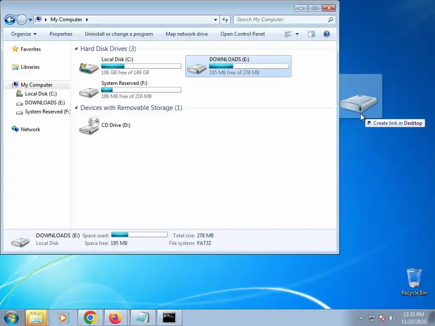Select Local Disk (C:) in navigation pane
Image resolution: width=435 pixels, height=326 pixels.
click(41, 94)
